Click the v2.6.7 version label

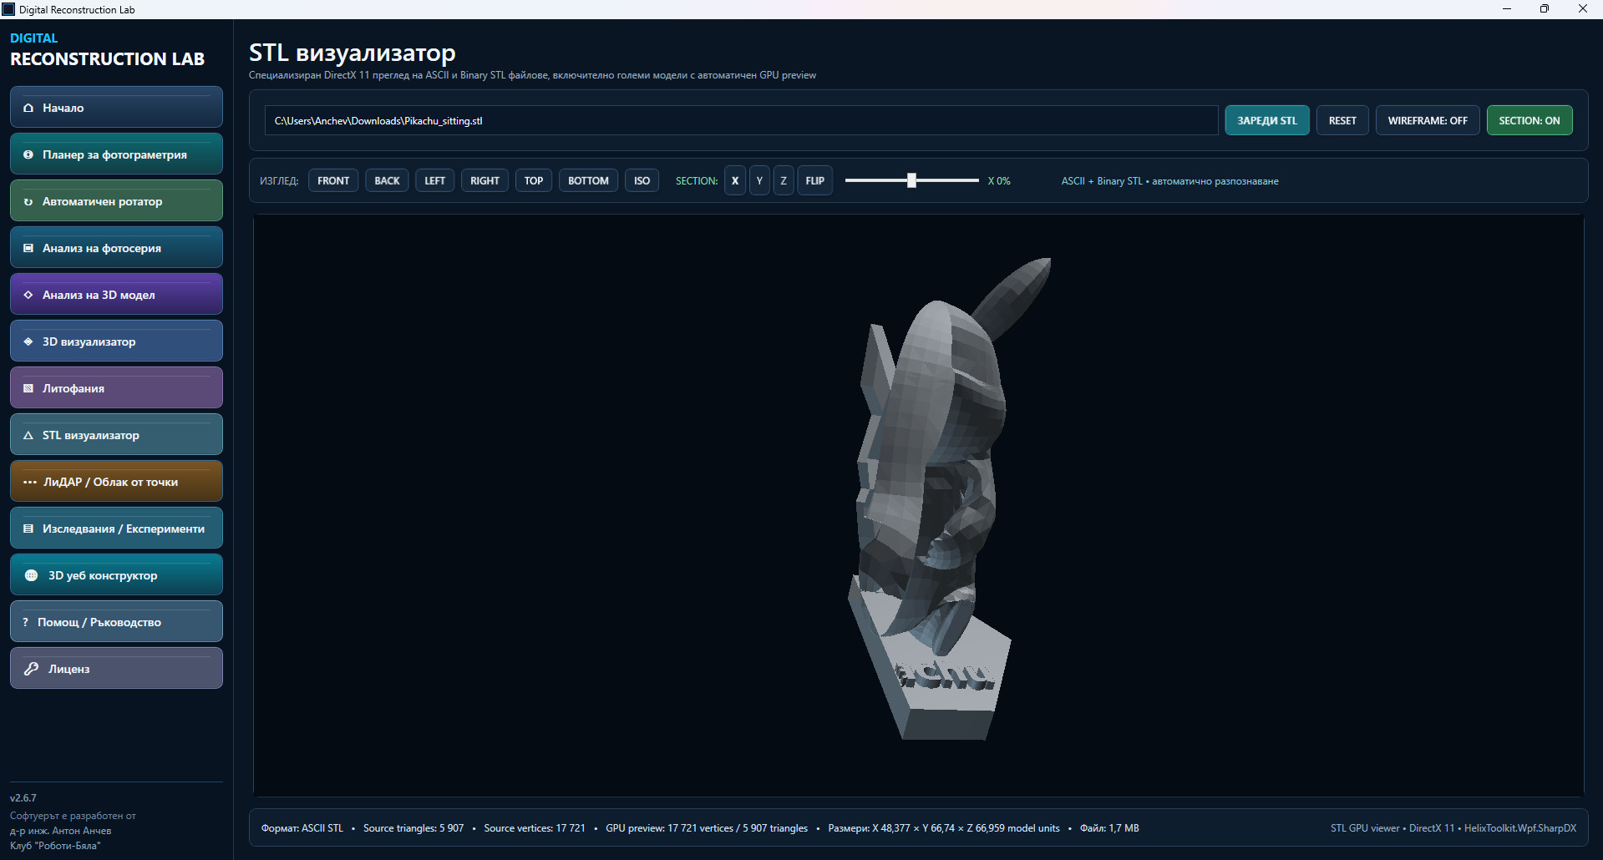(23, 798)
